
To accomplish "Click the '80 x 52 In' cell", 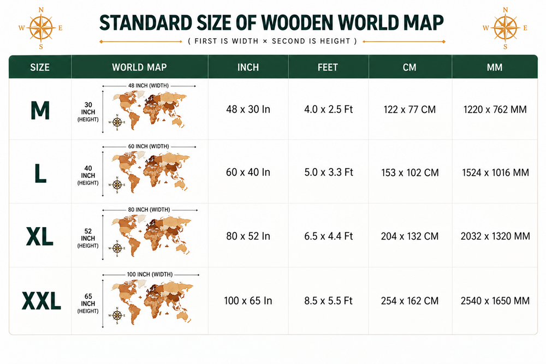I will coord(248,236).
